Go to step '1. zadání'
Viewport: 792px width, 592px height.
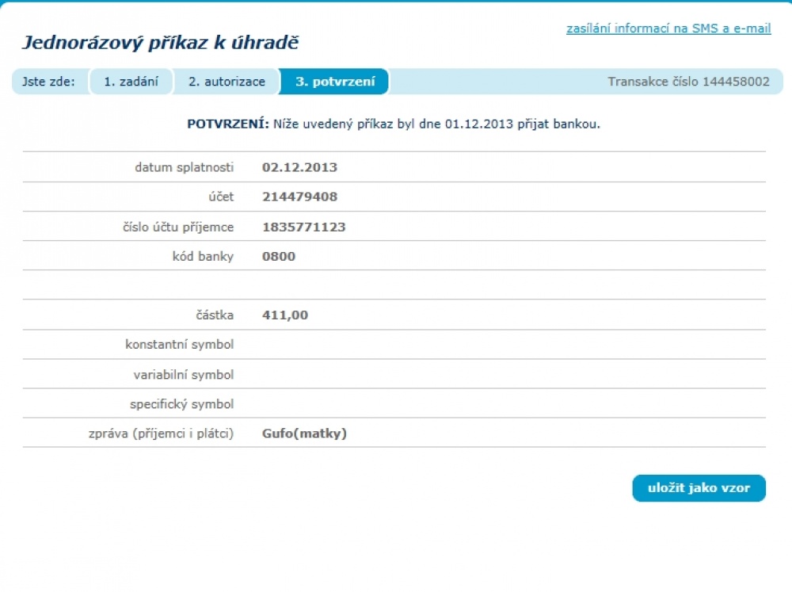pyautogui.click(x=131, y=82)
